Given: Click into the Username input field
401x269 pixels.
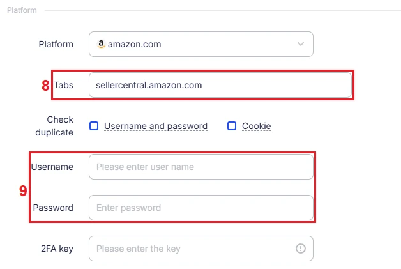Looking at the screenshot, I should click(x=200, y=167).
